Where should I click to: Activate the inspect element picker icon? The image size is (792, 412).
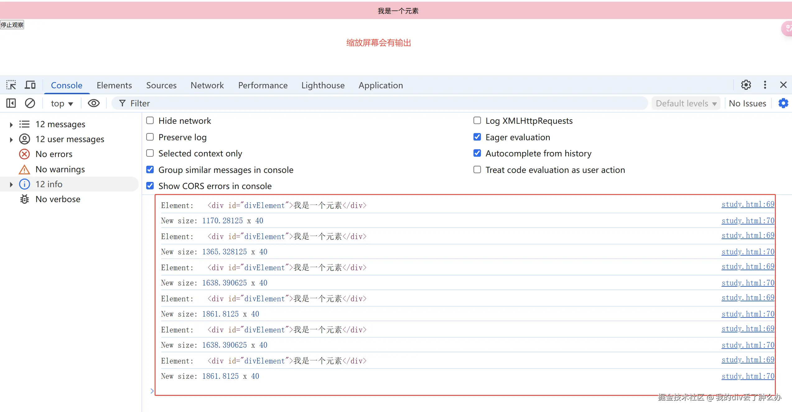point(11,85)
